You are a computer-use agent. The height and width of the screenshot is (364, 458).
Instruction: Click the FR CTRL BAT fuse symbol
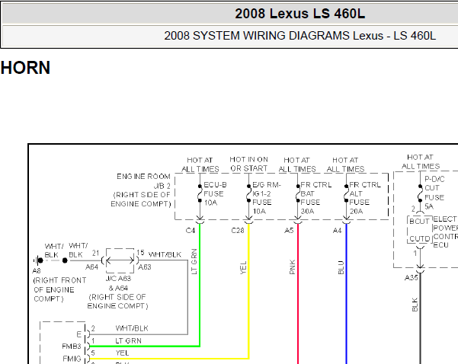pyautogui.click(x=298, y=193)
